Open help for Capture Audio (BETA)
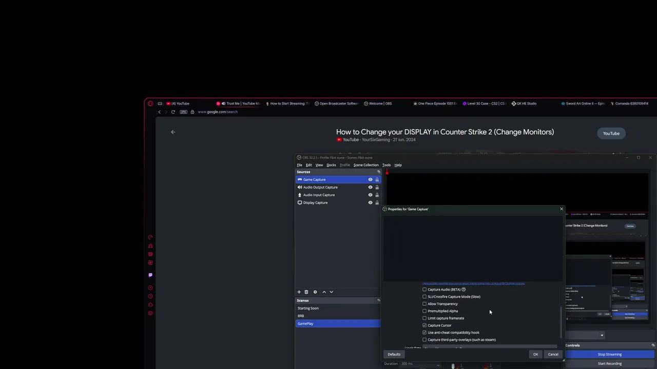657x369 pixels. [463, 290]
